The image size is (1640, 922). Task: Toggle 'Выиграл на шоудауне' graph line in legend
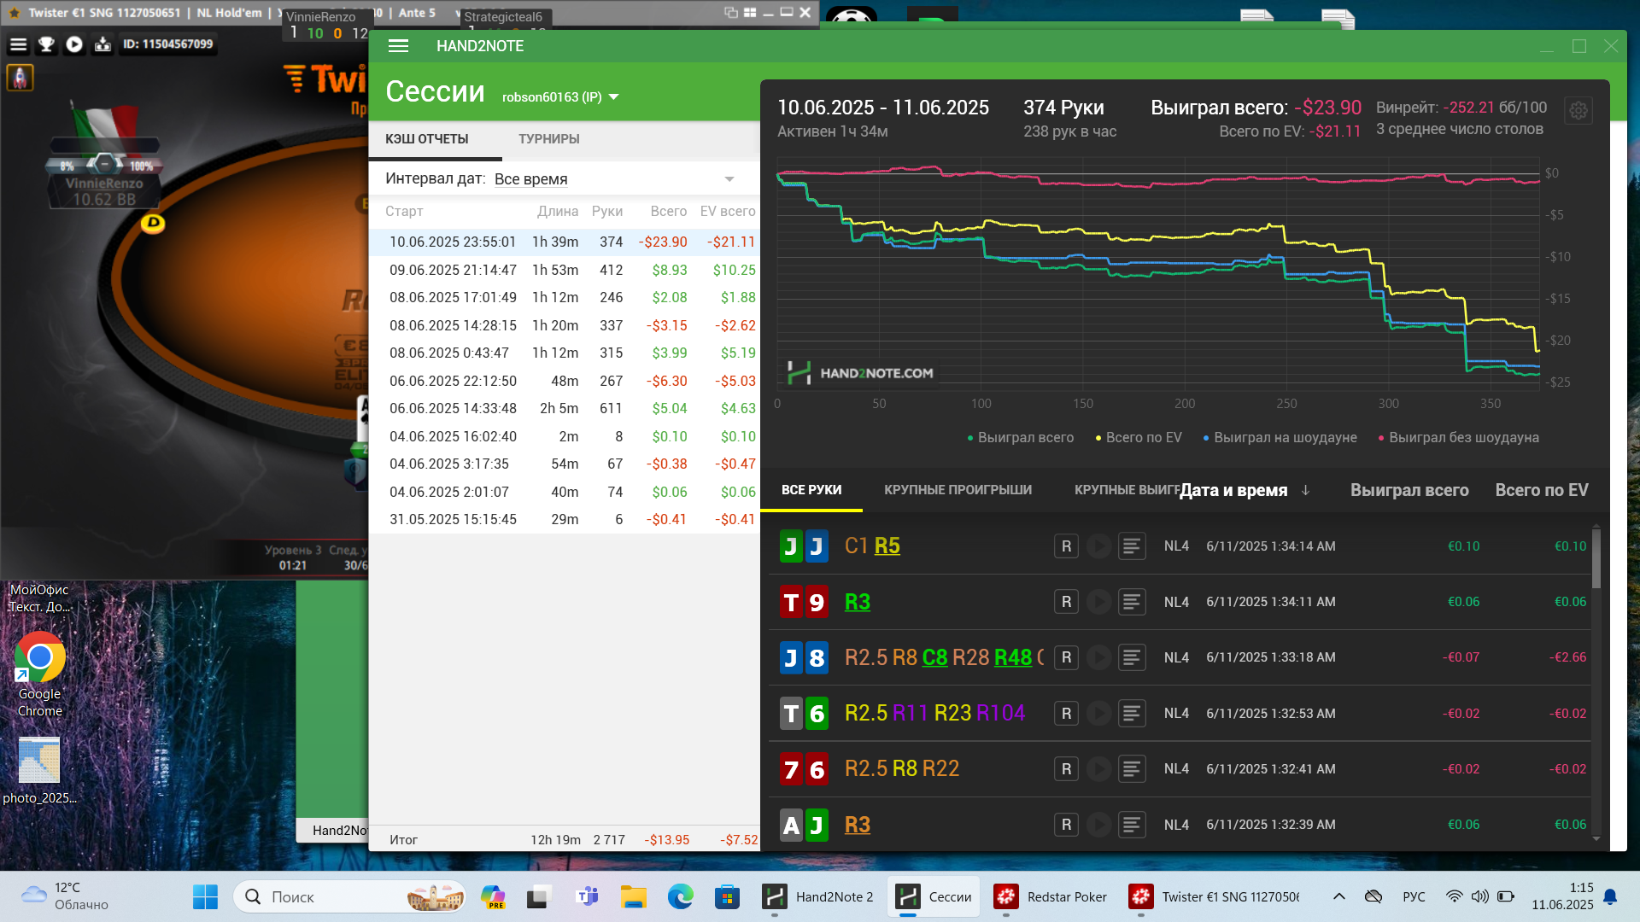coord(1280,437)
